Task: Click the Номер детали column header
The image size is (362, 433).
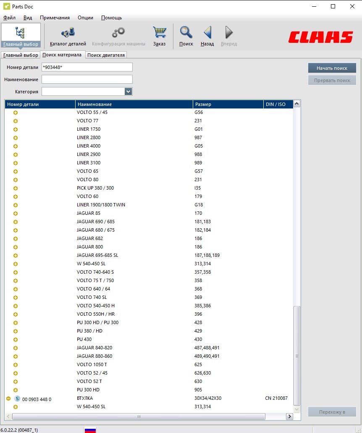Action: (x=40, y=104)
